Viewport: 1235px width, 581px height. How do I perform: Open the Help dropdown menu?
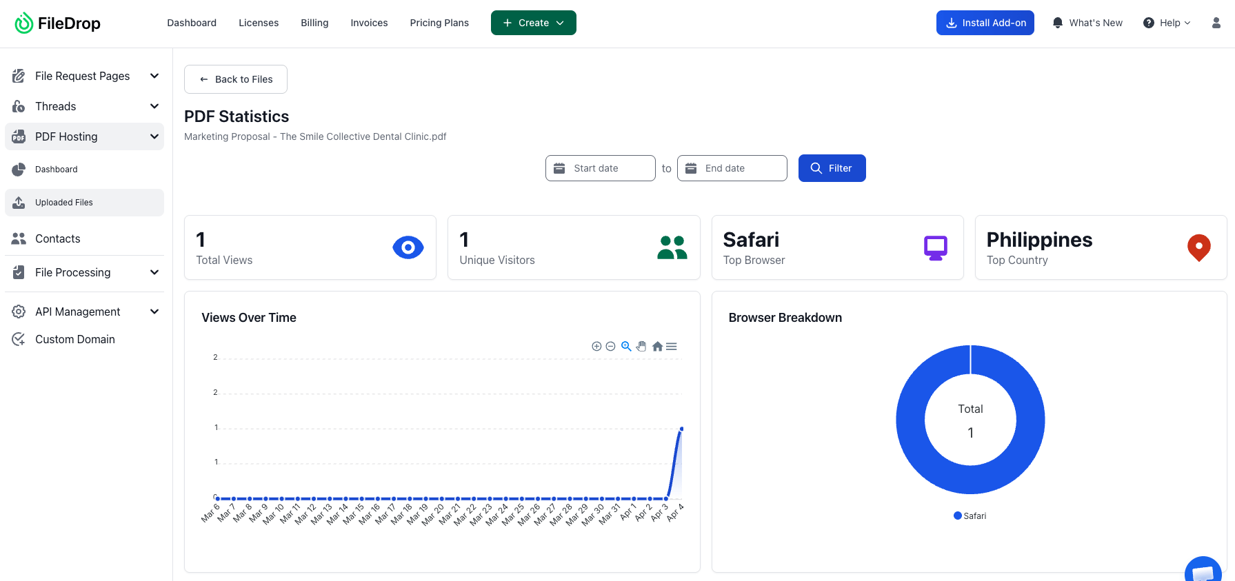1167,23
